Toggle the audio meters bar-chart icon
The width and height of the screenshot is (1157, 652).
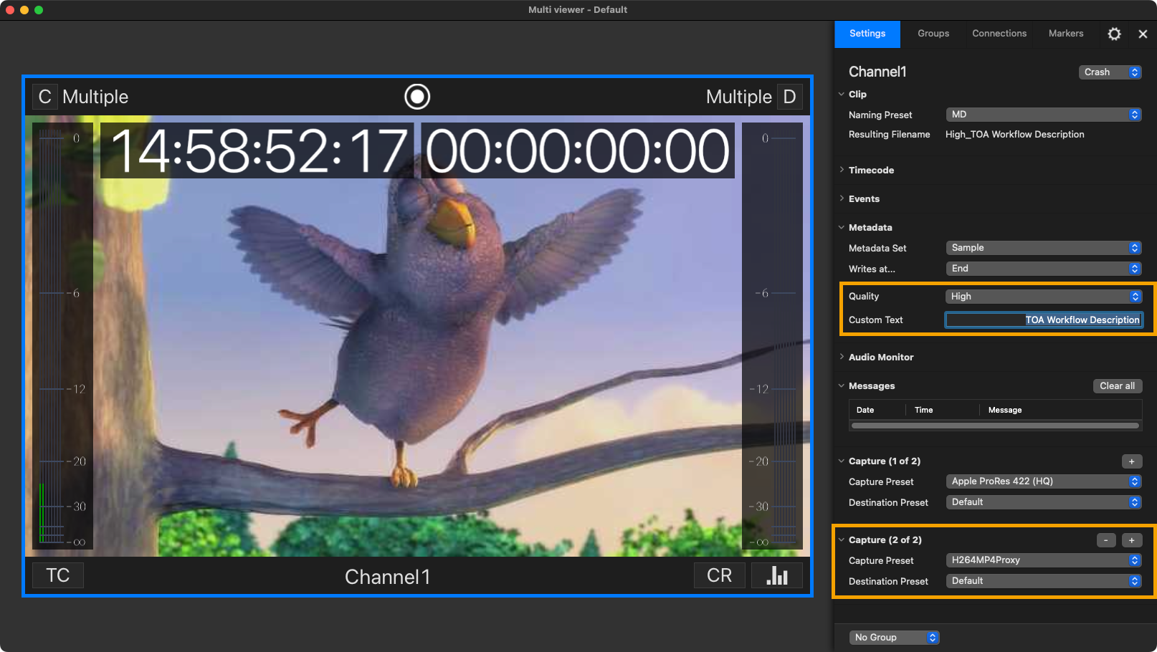777,575
